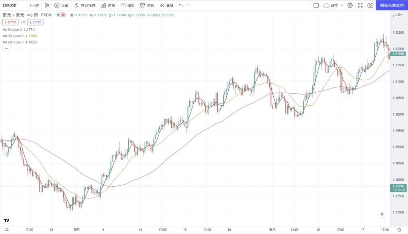
Task: Open the USD currency dropdown
Action: tap(399, 15)
